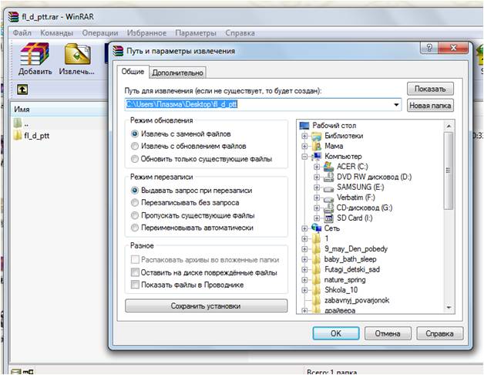
Task: Expand the SAMSUNG (E:) node
Action: pyautogui.click(x=317, y=187)
